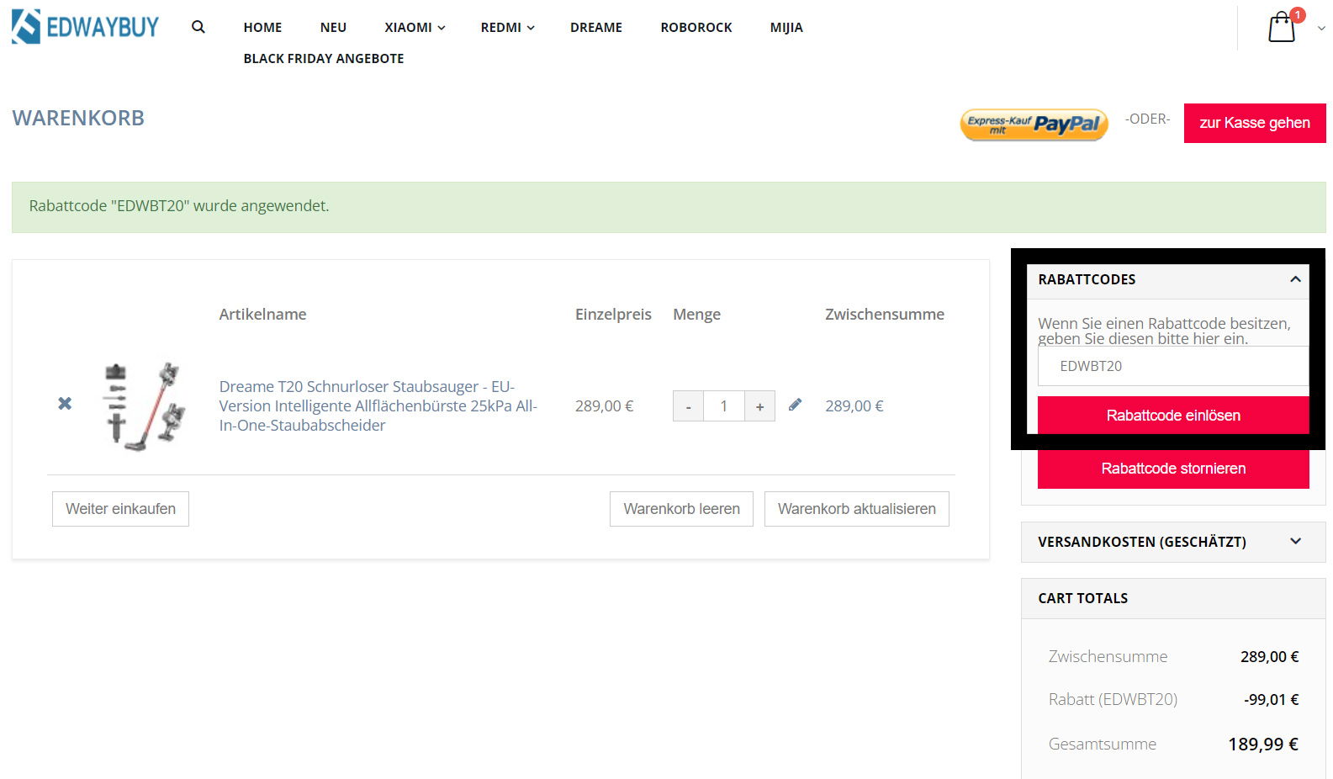Click Warenkorb leeren button
Image resolution: width=1333 pixels, height=779 pixels.
tap(681, 509)
